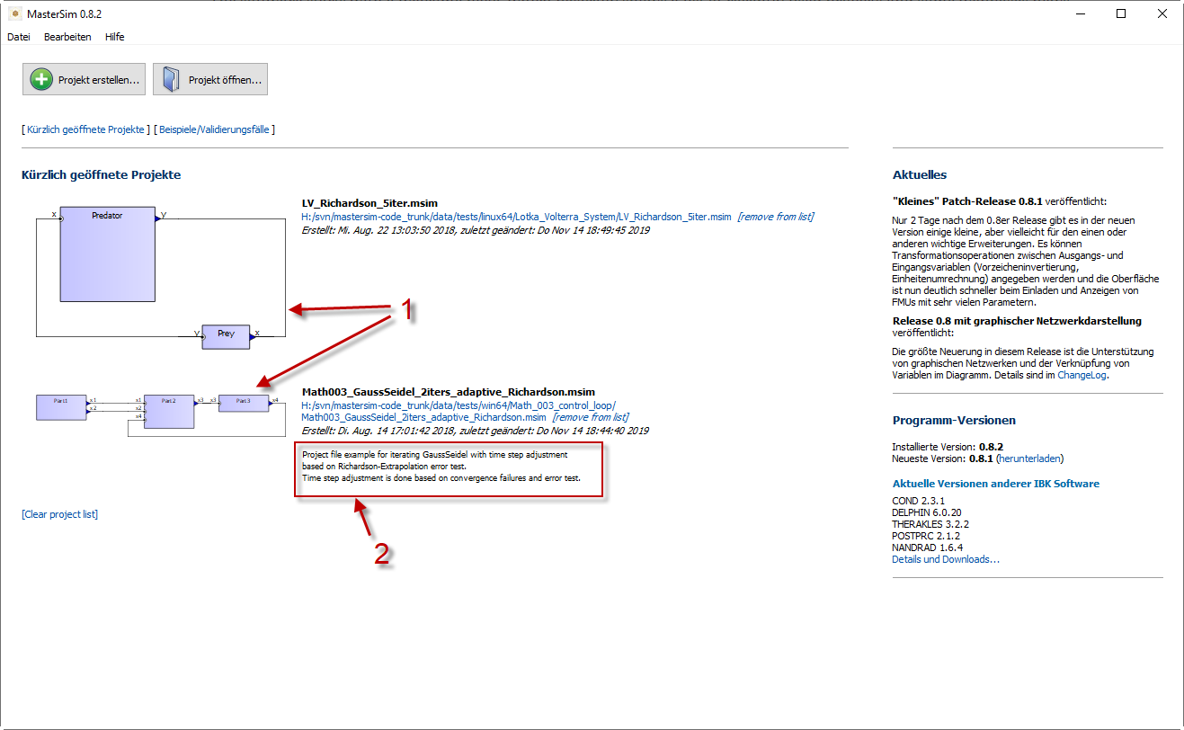Open the ChangeLog link

1082,375
